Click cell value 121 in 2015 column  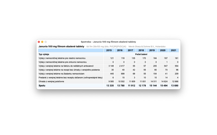(112, 58)
